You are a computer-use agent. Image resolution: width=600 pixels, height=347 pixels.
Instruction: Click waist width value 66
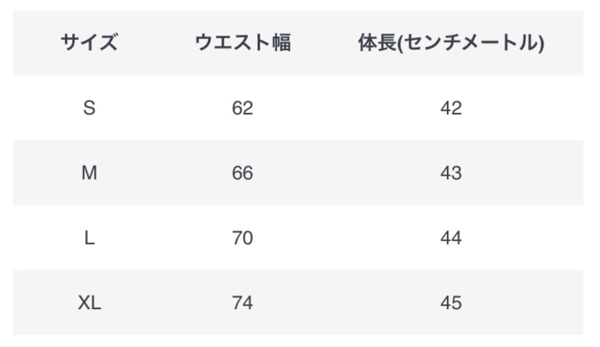242,173
